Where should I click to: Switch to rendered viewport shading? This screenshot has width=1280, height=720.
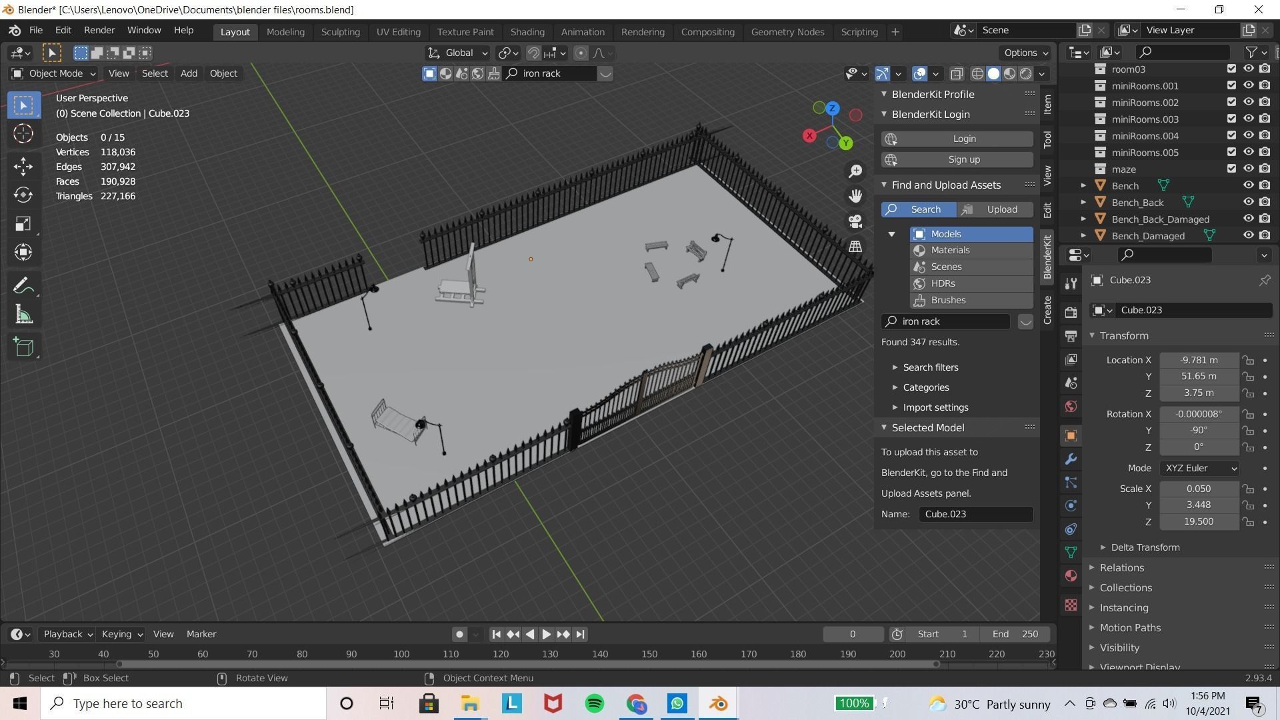click(1026, 74)
